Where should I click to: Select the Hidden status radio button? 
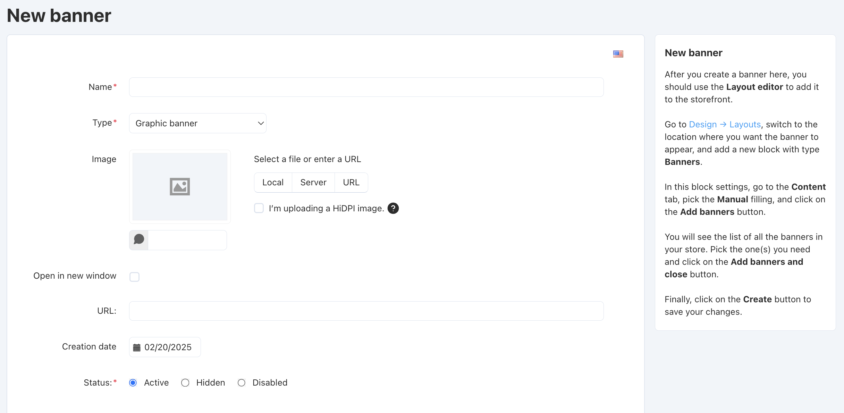click(x=185, y=382)
